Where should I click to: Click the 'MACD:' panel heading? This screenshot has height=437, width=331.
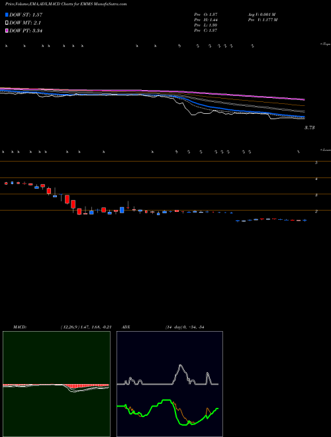pos(20,327)
